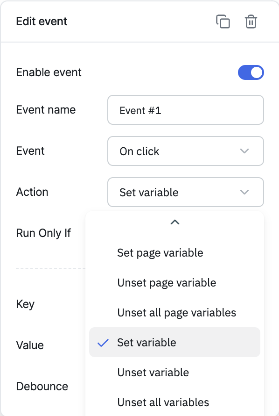Delete the event using trash icon
This screenshot has width=279, height=416.
251,22
